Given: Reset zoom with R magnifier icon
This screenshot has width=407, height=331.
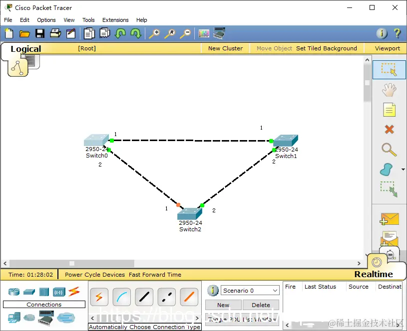Looking at the screenshot, I should pos(170,34).
